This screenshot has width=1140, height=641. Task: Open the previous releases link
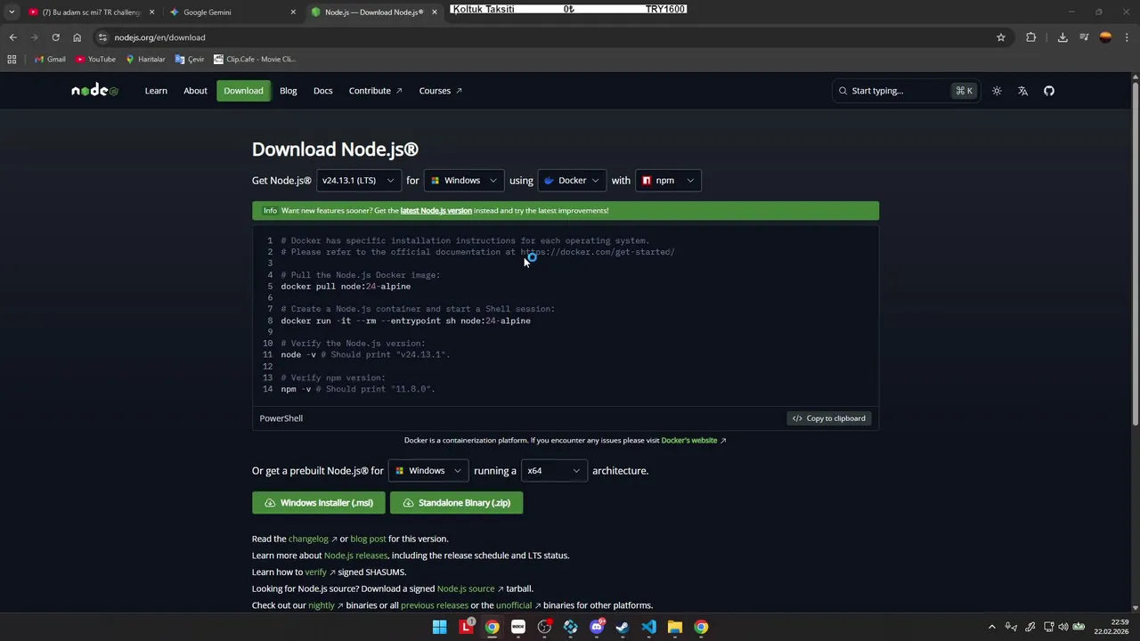[x=435, y=605]
